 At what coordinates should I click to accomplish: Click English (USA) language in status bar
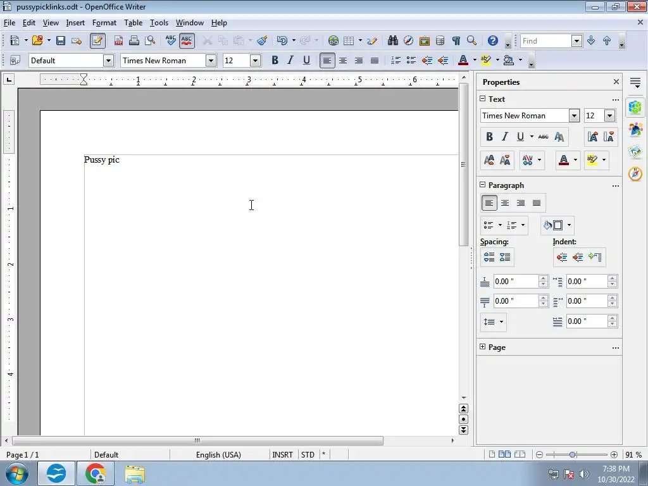pos(218,454)
